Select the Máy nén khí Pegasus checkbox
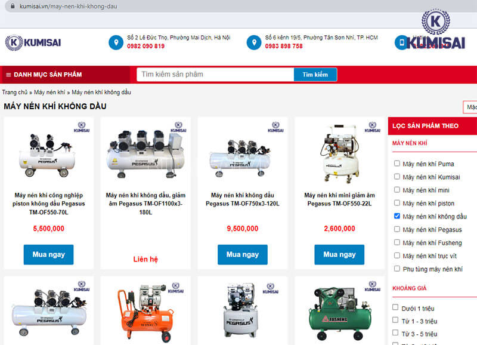 (x=397, y=229)
